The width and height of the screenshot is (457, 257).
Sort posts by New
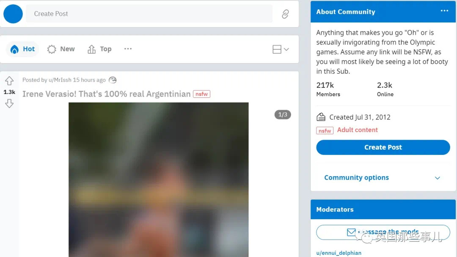[x=61, y=49]
